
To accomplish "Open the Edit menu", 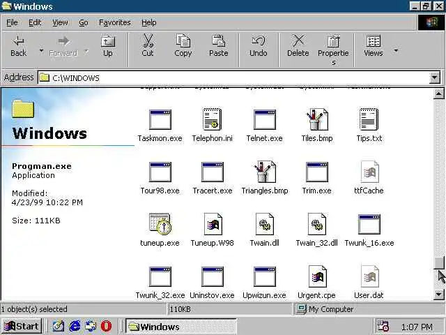I will coord(35,22).
